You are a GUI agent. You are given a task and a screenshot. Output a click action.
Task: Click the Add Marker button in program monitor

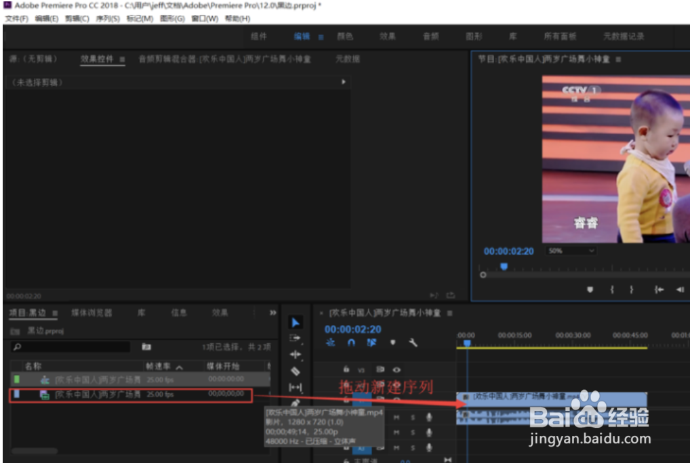click(x=590, y=290)
